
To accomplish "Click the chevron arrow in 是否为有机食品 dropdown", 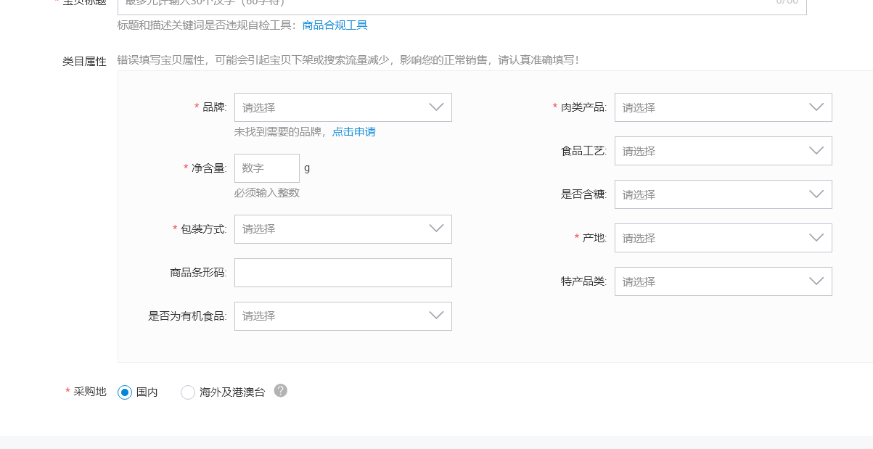I will (436, 316).
